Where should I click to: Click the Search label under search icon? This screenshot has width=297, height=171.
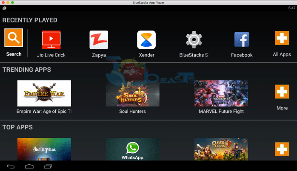(x=14, y=54)
